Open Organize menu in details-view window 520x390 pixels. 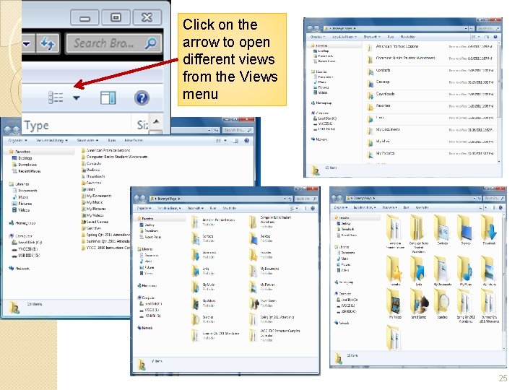coord(318,37)
